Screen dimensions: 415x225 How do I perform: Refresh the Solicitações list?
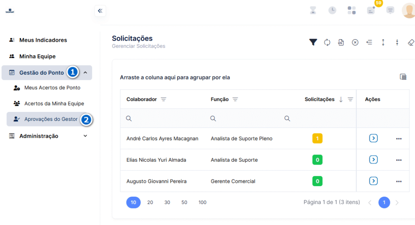coord(327,42)
